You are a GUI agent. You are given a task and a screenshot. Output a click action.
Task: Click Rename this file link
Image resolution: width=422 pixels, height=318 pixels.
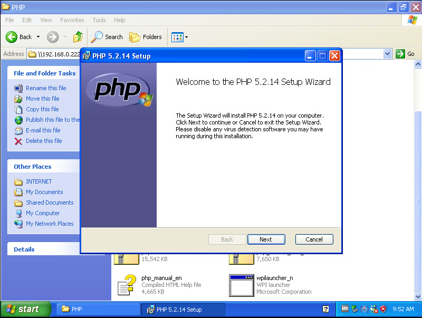click(46, 88)
